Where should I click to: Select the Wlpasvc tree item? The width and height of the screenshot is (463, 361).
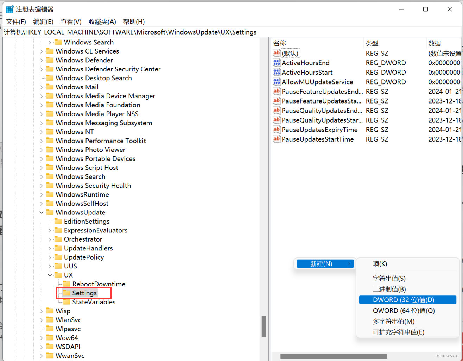(68, 329)
